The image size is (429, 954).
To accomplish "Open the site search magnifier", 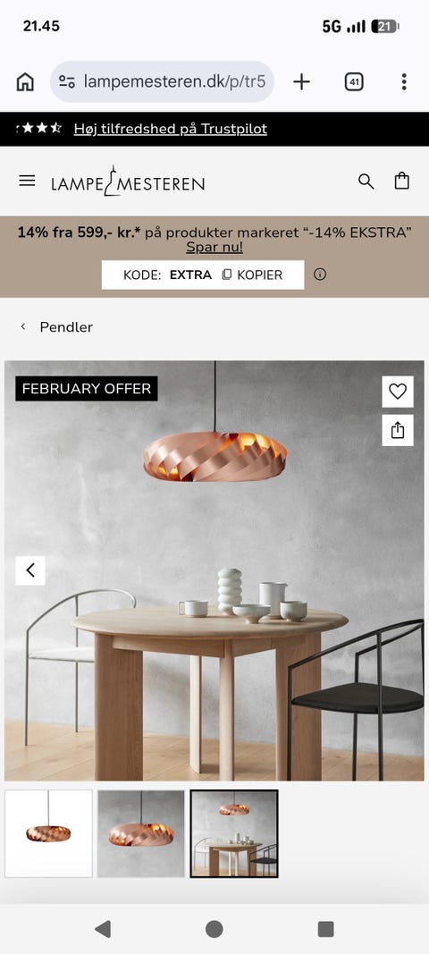I will click(366, 182).
